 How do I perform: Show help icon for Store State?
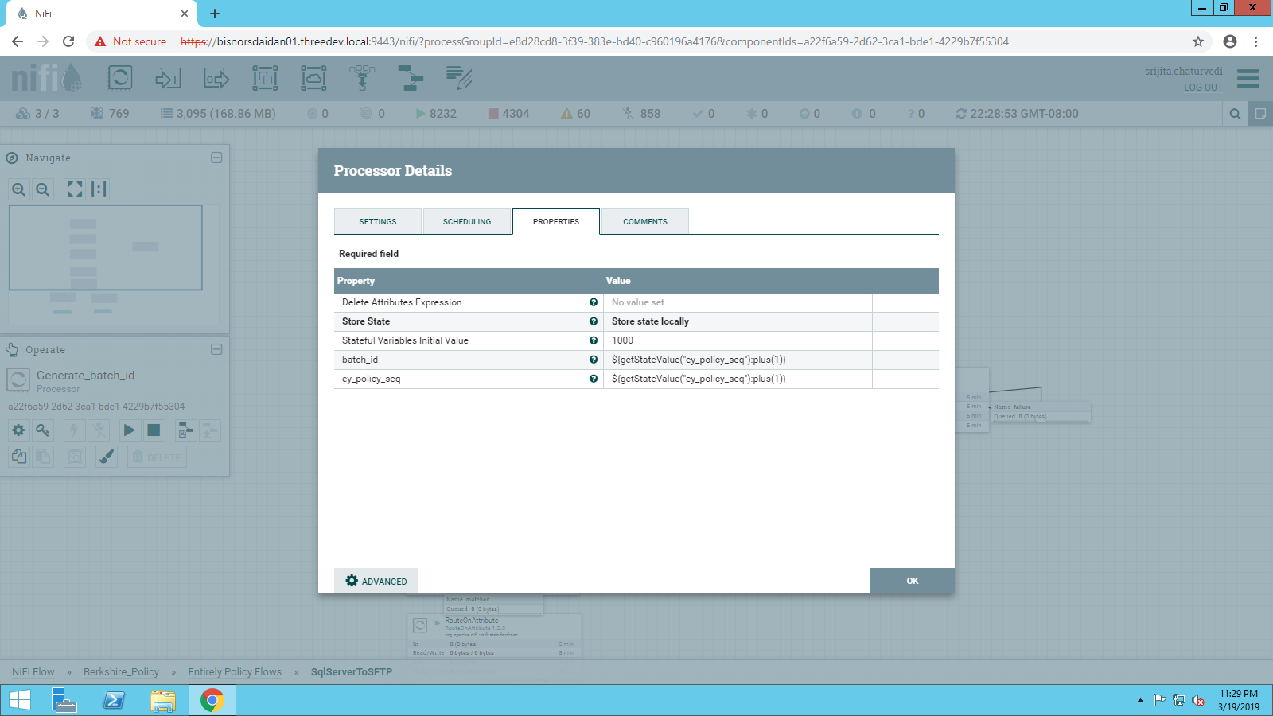pos(594,321)
